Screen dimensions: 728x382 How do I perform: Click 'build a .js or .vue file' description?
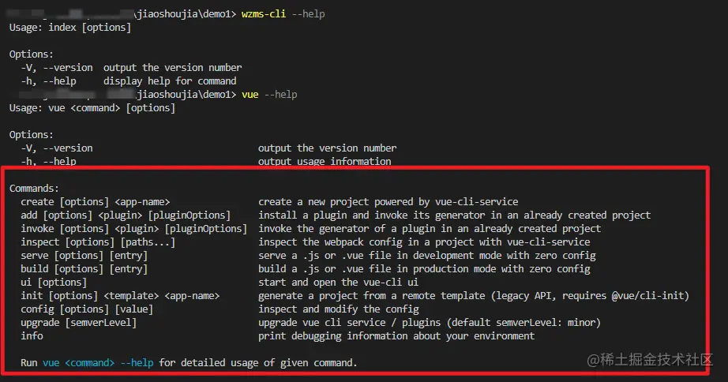click(x=424, y=269)
